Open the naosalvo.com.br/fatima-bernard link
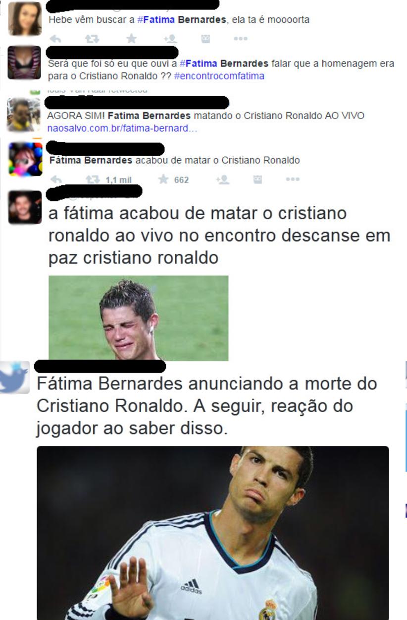Screen dimensions: 407x620 pyautogui.click(x=122, y=128)
